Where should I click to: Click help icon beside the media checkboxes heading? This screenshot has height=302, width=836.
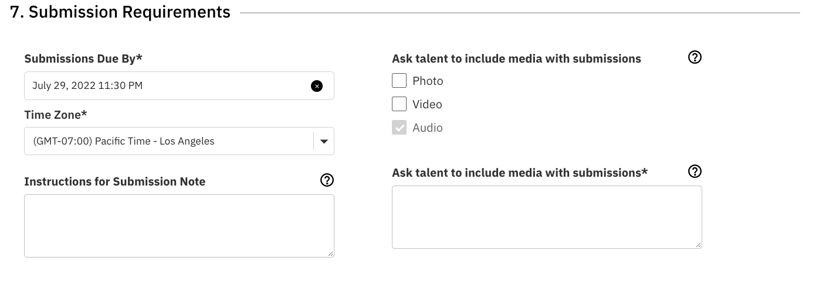(x=695, y=57)
